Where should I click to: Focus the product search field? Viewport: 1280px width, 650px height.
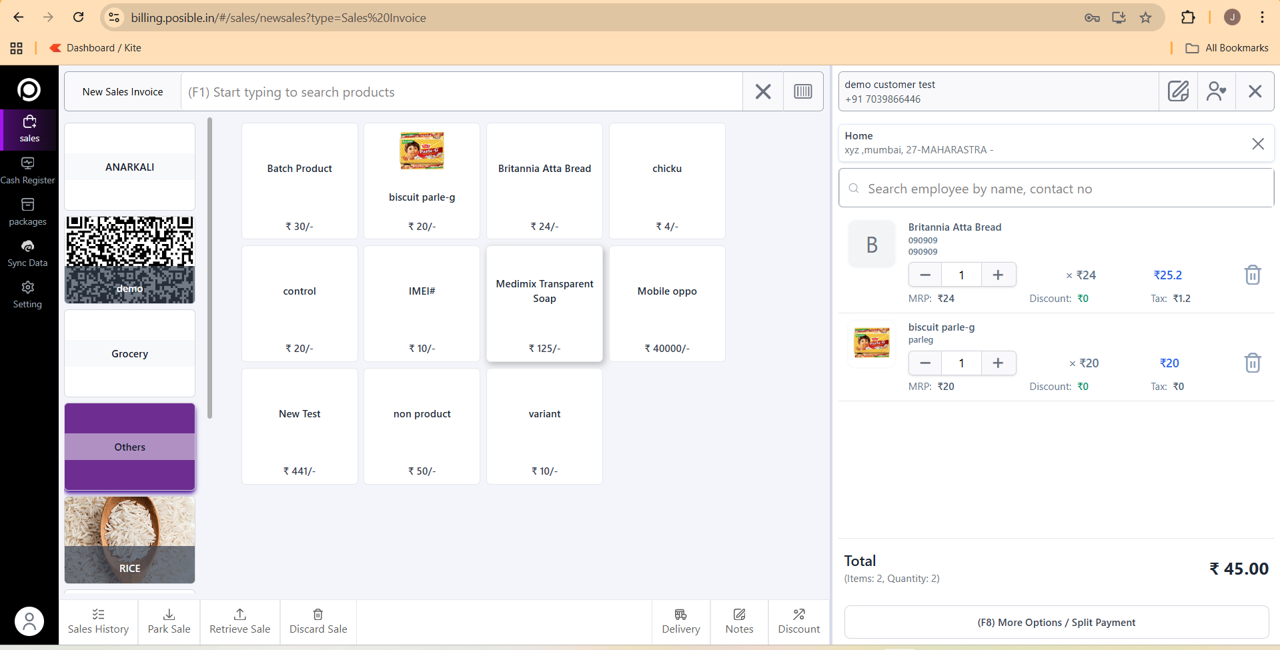(460, 92)
